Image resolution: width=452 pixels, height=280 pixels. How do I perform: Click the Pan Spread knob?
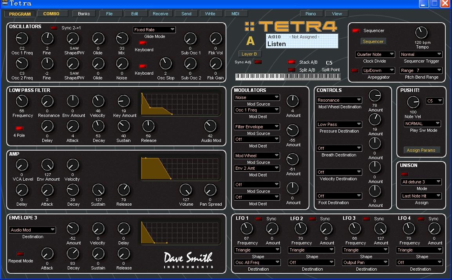point(210,190)
